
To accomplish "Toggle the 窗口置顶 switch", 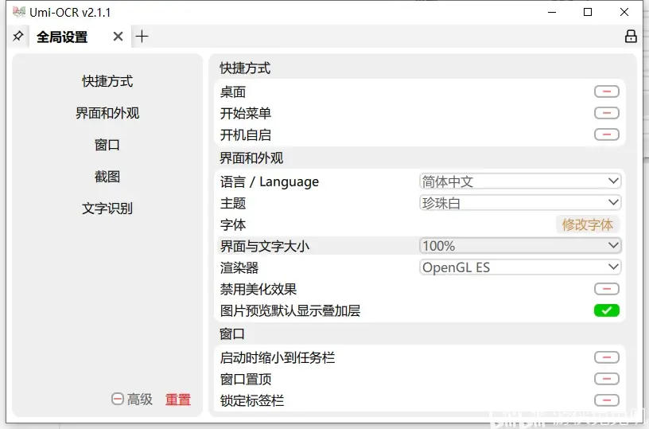I will [x=606, y=379].
